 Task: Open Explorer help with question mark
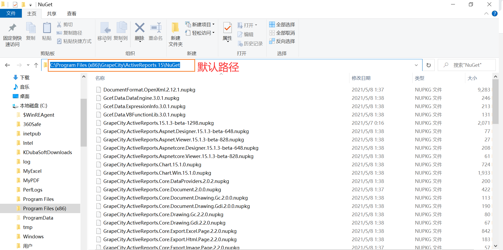click(x=495, y=14)
